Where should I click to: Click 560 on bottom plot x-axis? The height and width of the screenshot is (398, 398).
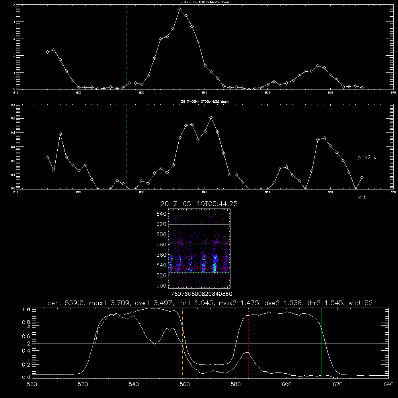(185, 384)
